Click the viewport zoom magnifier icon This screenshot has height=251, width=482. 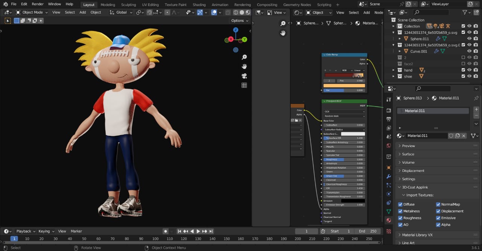point(244,57)
